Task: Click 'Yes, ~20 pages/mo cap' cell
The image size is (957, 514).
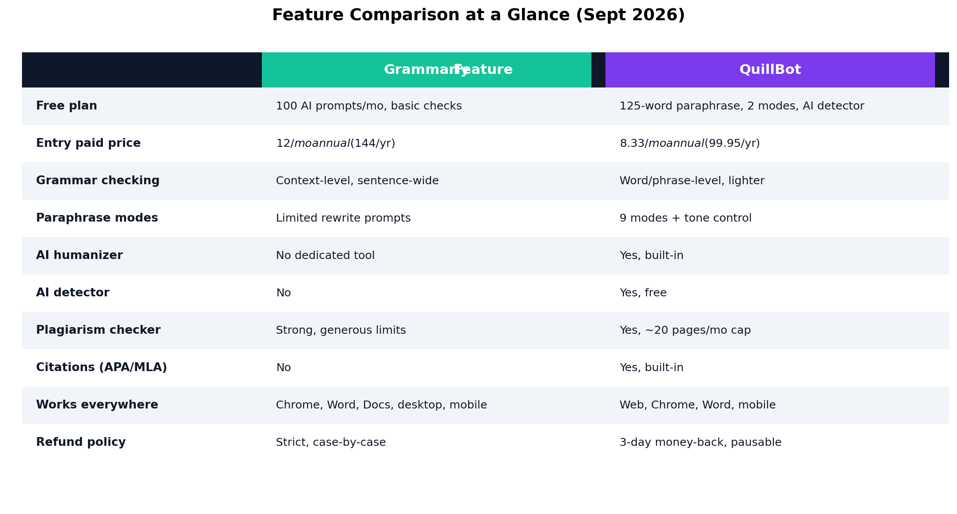Action: coord(685,330)
